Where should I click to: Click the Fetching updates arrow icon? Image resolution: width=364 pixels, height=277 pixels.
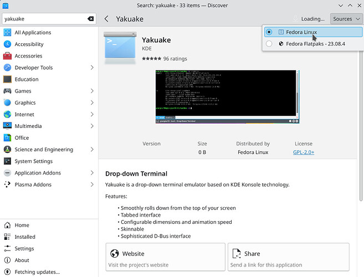click(x=7, y=272)
